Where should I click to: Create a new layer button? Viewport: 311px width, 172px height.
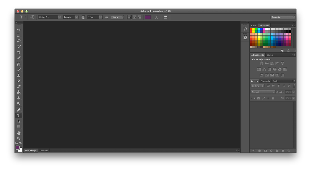tap(283, 151)
